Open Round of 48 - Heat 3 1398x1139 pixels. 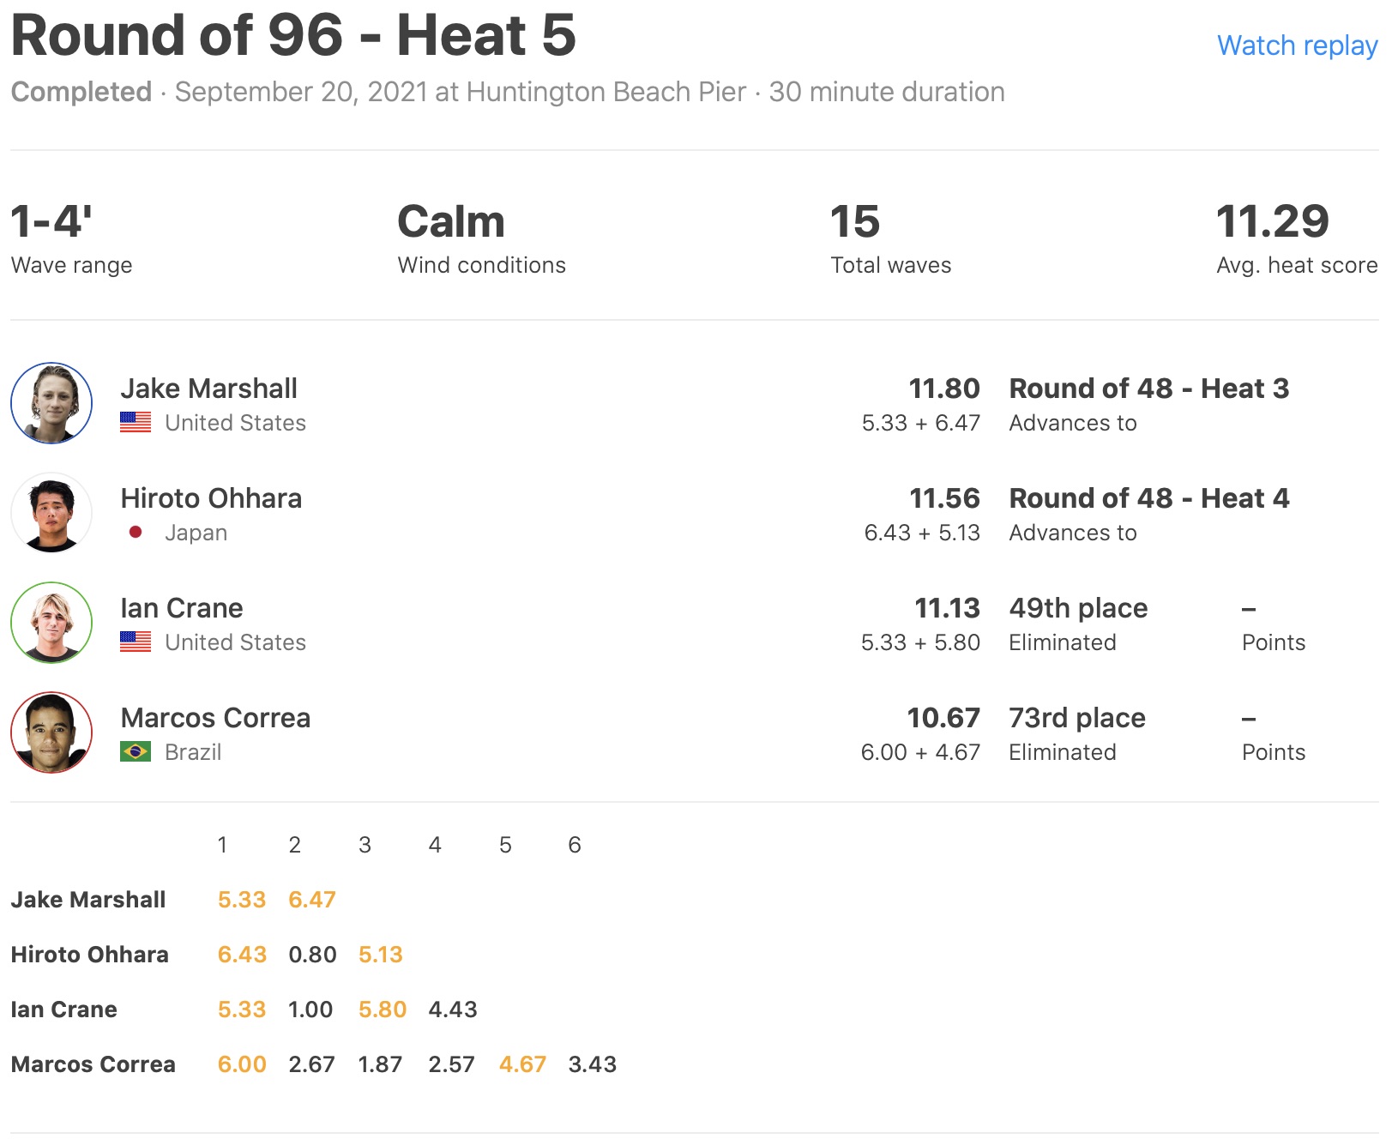coord(1148,389)
